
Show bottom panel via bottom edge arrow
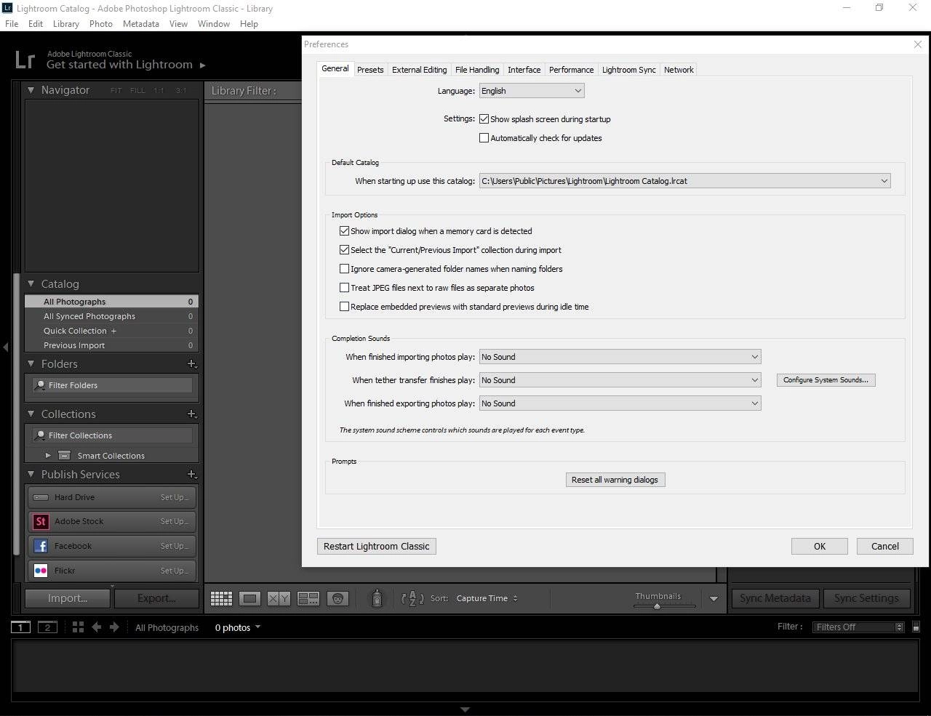click(465, 709)
